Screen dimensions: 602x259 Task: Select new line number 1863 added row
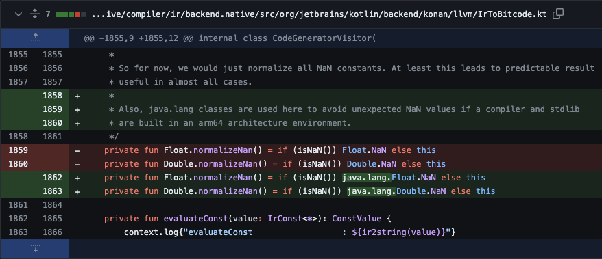click(52, 191)
